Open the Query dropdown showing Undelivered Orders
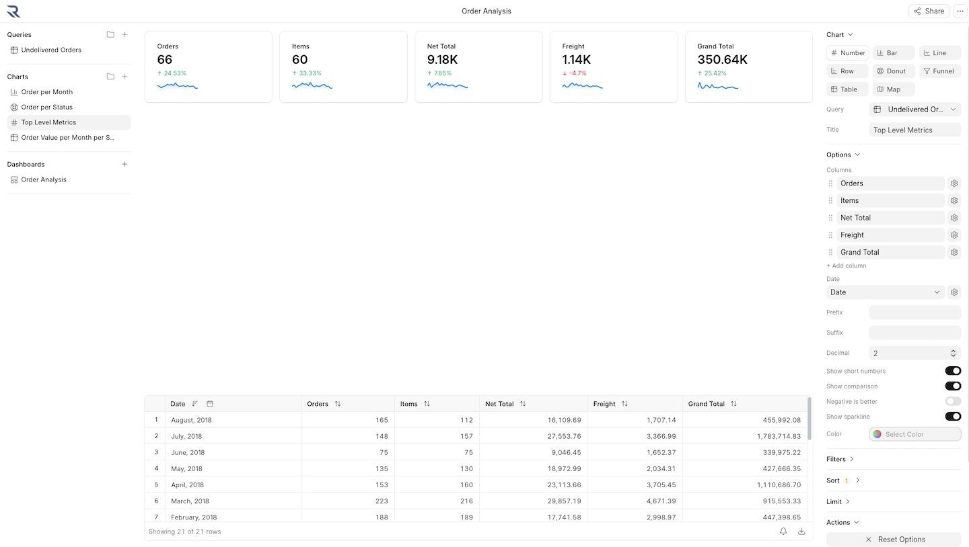969x547 pixels. (914, 109)
